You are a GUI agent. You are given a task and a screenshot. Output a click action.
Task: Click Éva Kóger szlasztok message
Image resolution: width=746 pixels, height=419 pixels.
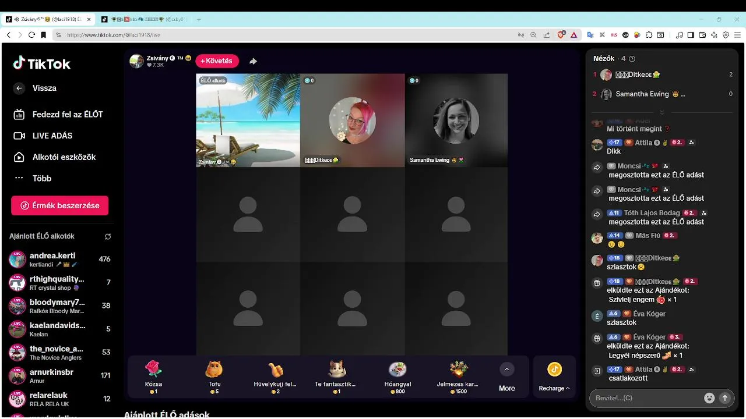pos(621,322)
